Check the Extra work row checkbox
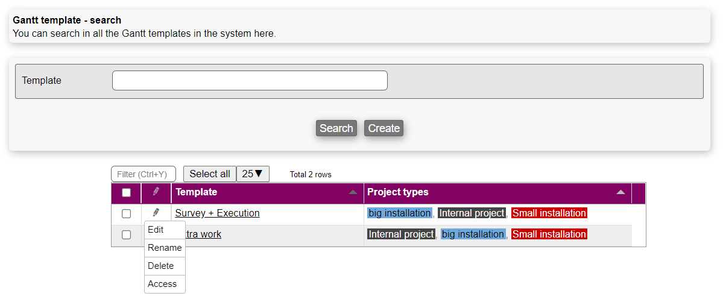The height and width of the screenshot is (299, 723). 126,234
